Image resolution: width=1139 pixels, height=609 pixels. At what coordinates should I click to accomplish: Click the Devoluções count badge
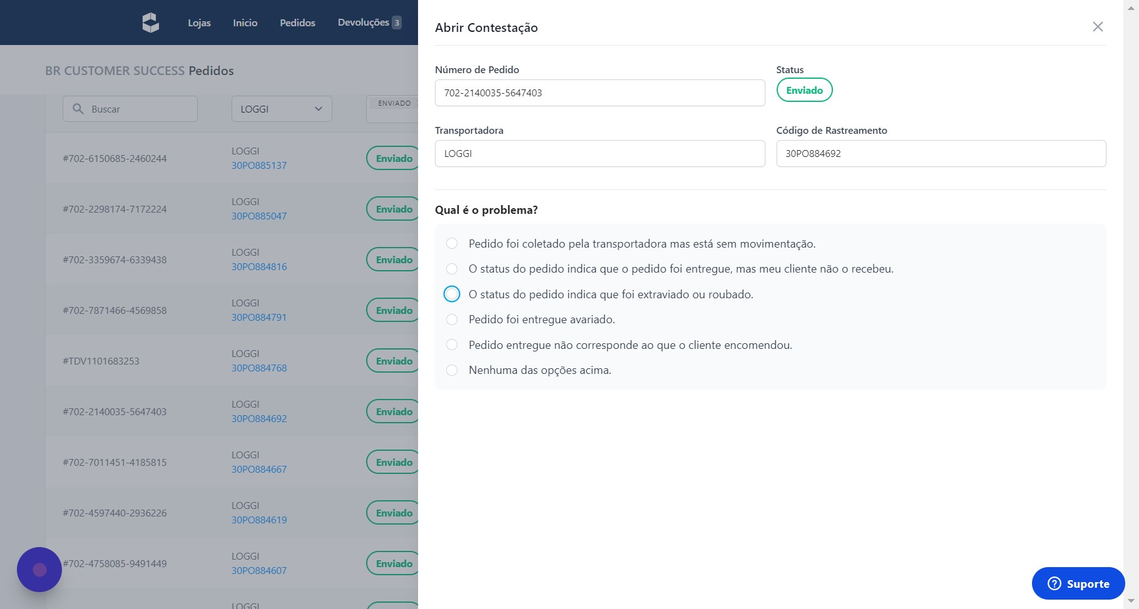[397, 23]
